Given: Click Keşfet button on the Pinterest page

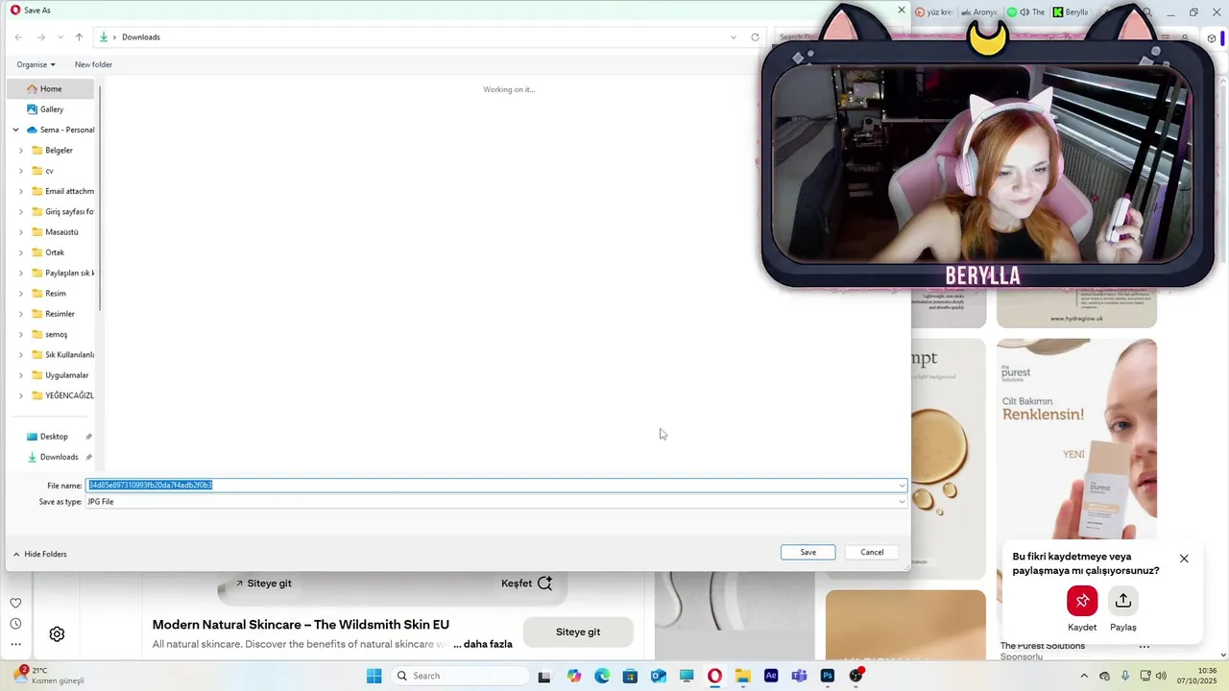Looking at the screenshot, I should [526, 584].
